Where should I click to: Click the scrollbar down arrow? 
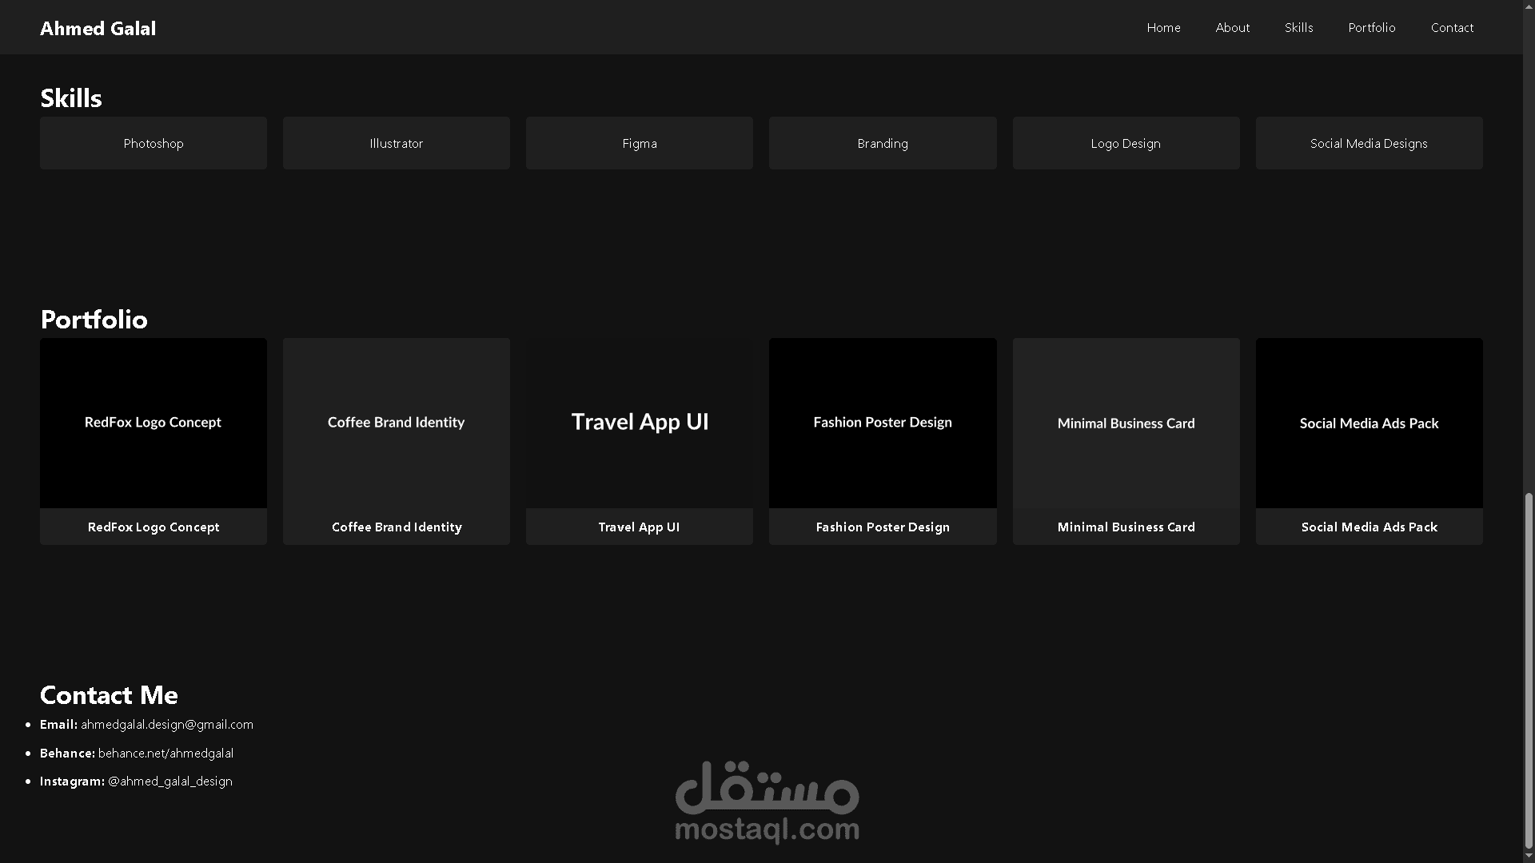1529,857
